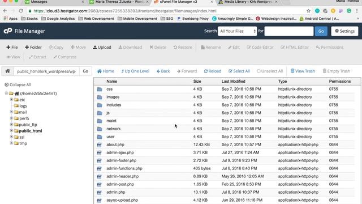Click the Extract toolbar button
The height and width of the screenshot is (204, 362).
[x=37, y=57]
